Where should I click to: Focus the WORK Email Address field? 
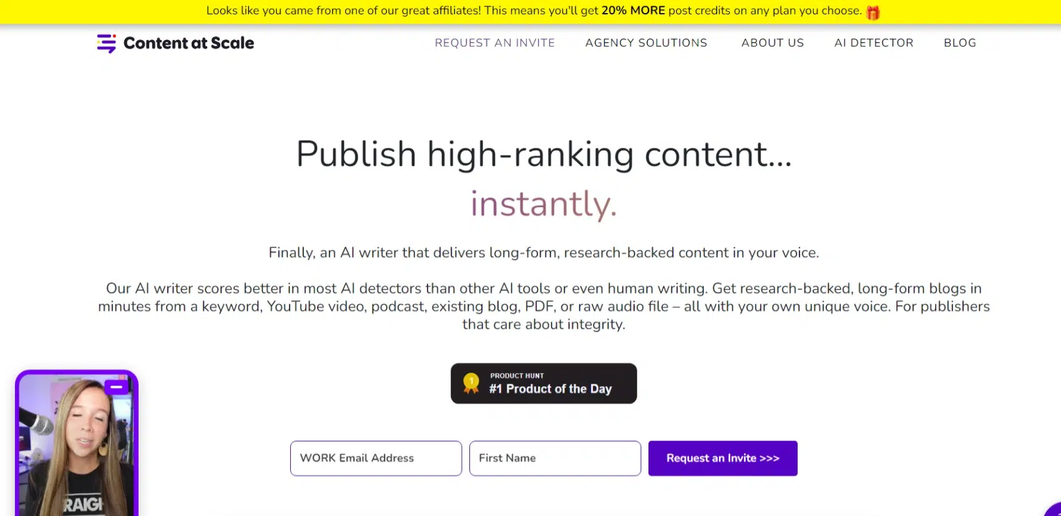(376, 459)
